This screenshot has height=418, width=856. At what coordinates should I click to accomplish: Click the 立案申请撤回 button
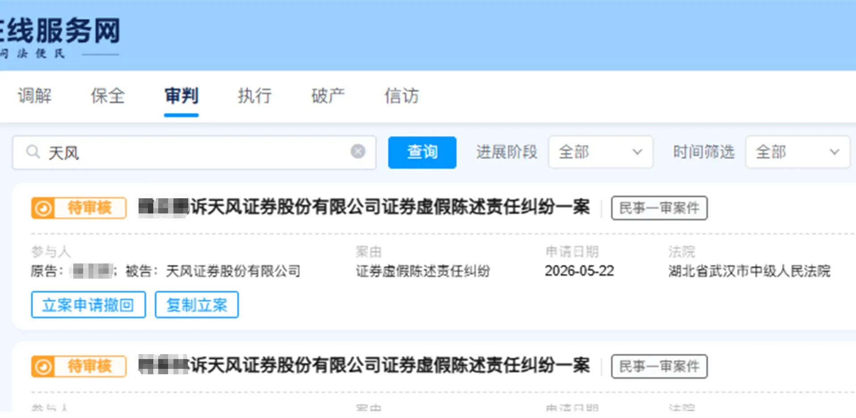point(89,305)
